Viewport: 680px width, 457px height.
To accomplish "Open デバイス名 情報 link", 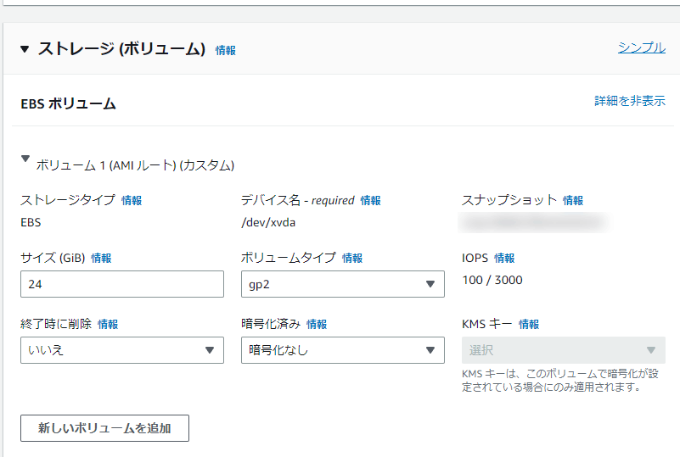I will click(370, 201).
